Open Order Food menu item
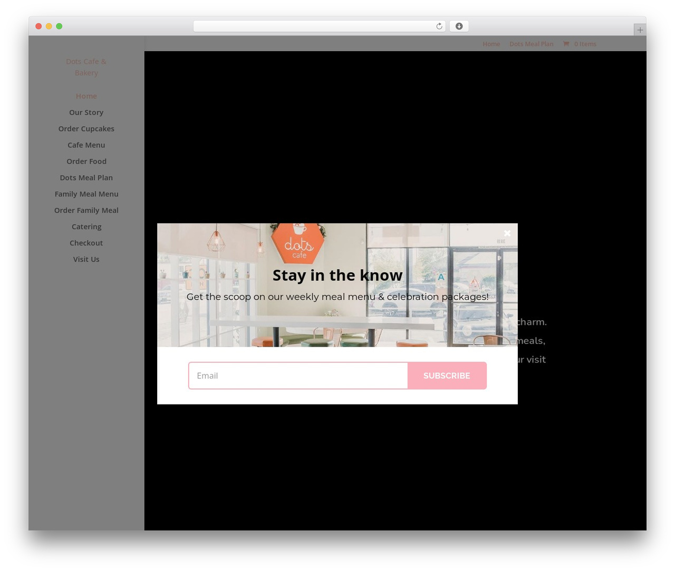This screenshot has height=571, width=675. coord(86,161)
